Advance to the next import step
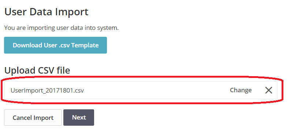This screenshot has height=133, width=290. tap(79, 118)
